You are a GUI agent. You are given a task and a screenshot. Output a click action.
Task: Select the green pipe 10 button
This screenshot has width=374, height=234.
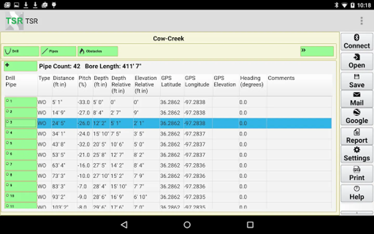pyautogui.click(x=21, y=197)
